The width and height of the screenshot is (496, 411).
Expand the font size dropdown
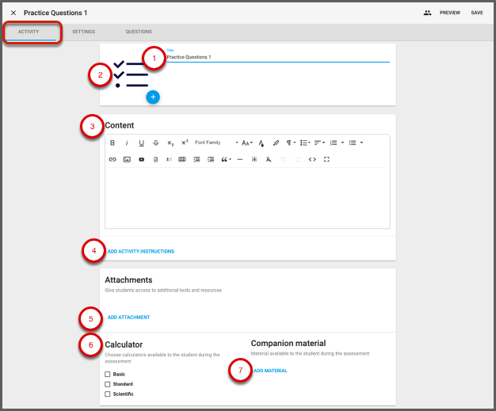click(x=247, y=143)
